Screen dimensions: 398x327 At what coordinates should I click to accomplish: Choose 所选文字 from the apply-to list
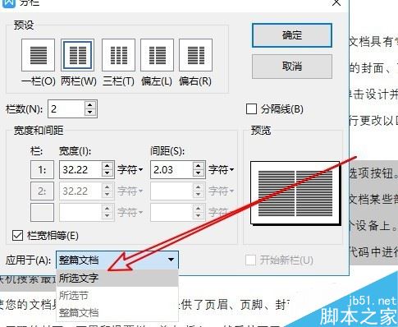(x=117, y=278)
